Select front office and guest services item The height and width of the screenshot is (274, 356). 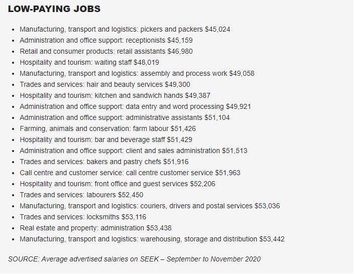coord(117,184)
